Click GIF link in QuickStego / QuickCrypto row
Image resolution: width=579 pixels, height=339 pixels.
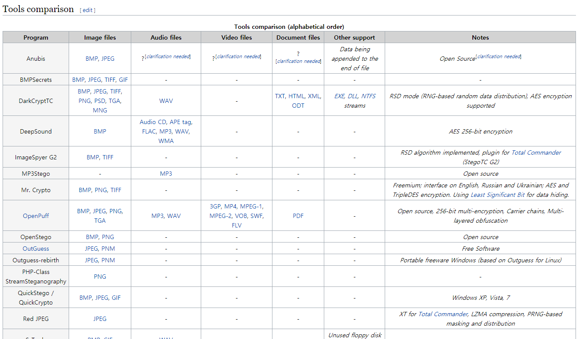116,298
